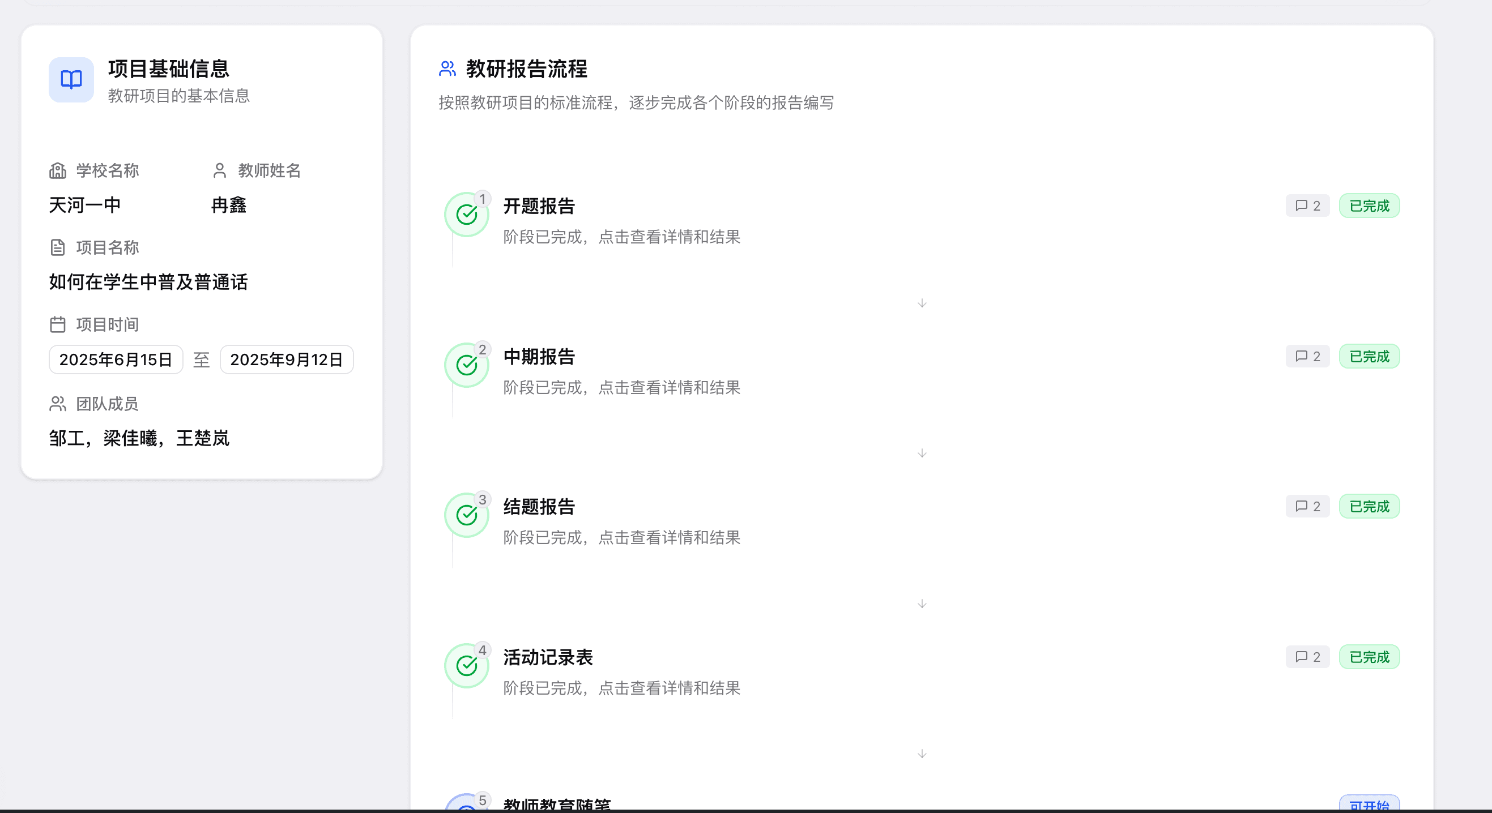Click team members text 邹工，梁佳曦，王楚岚
1492x813 pixels.
pyautogui.click(x=139, y=438)
